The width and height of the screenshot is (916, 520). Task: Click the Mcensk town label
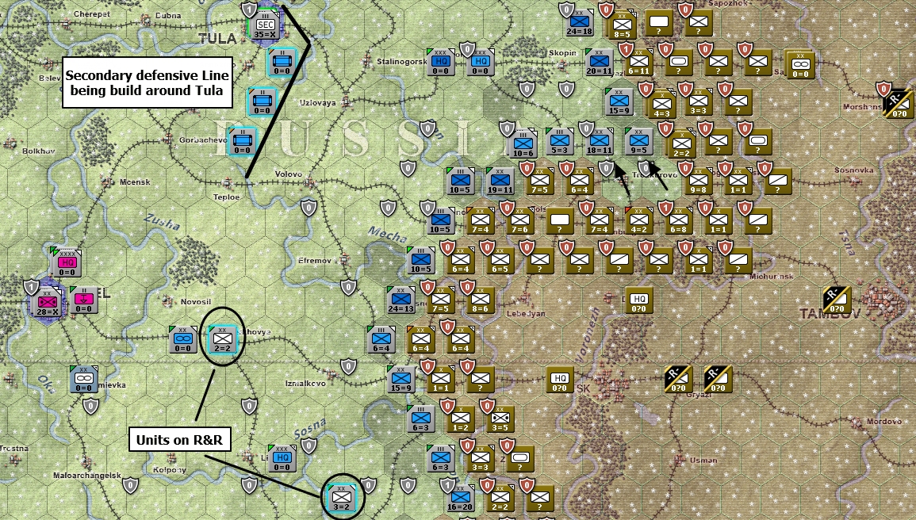(135, 182)
